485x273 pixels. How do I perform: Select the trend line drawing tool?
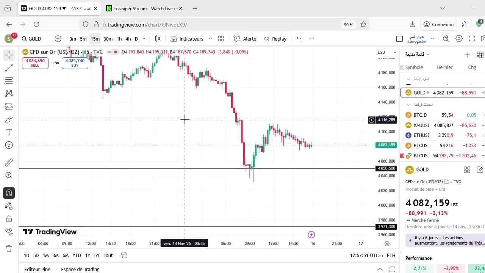9,68
